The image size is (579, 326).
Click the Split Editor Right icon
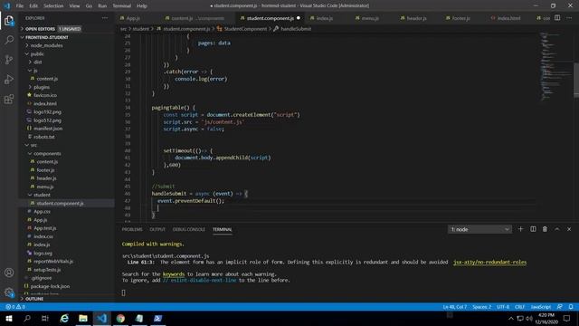tap(557, 18)
